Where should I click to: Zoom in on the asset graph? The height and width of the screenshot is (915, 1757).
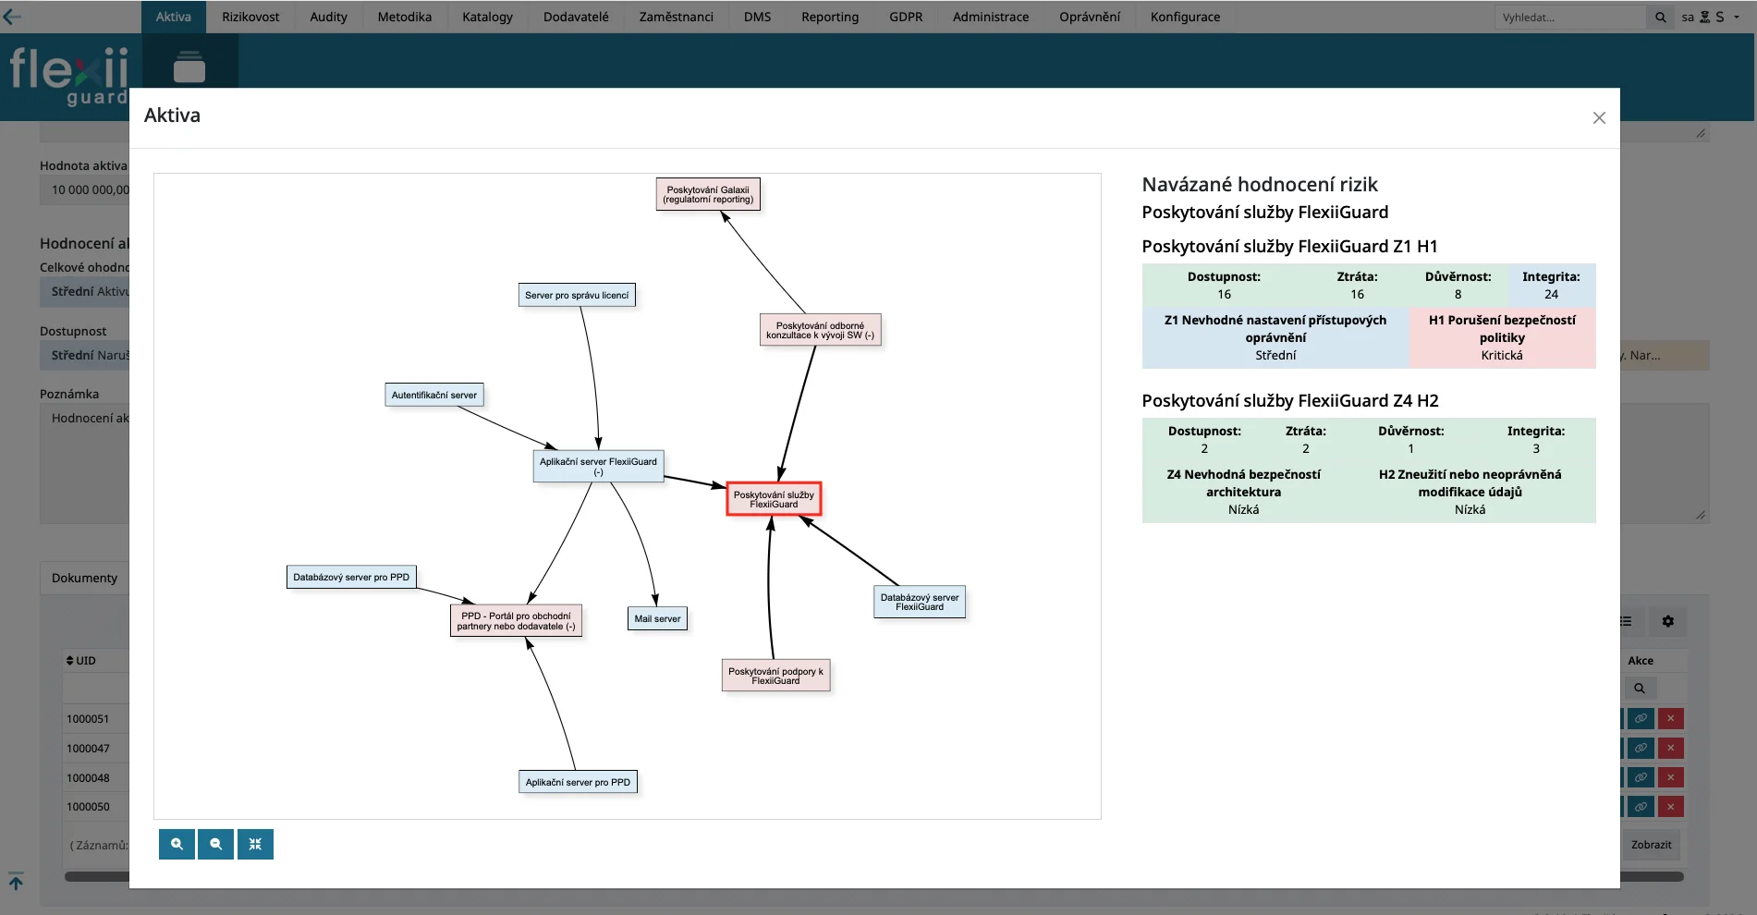coord(177,844)
